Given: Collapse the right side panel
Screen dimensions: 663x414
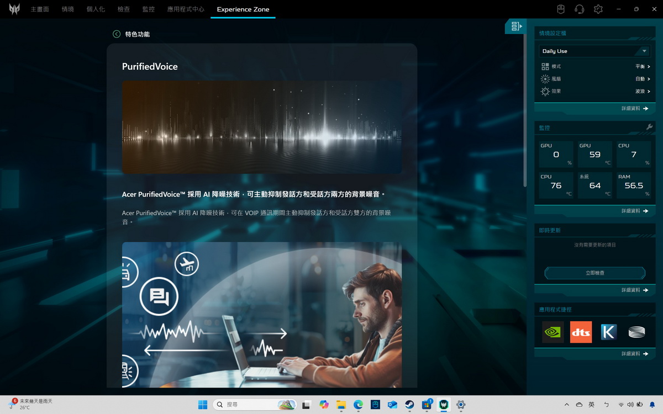Looking at the screenshot, I should tap(516, 26).
